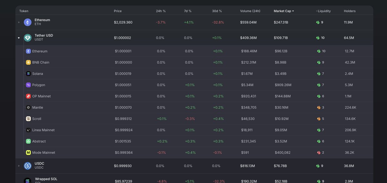This screenshot has width=387, height=183.
Task: Click the BNB Chain icon
Action: (28, 62)
